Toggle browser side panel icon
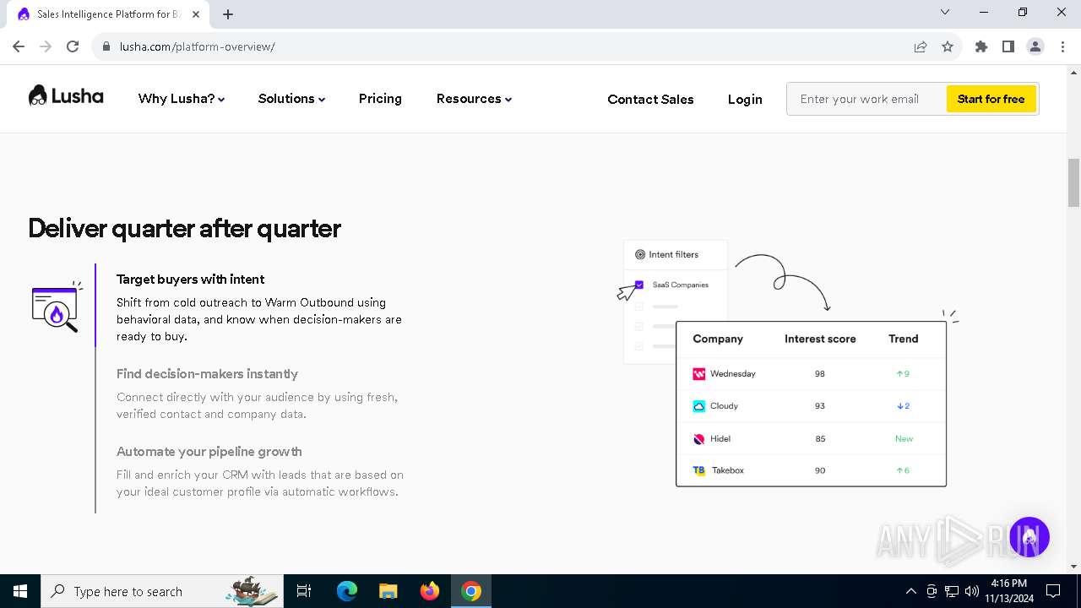 1008,46
